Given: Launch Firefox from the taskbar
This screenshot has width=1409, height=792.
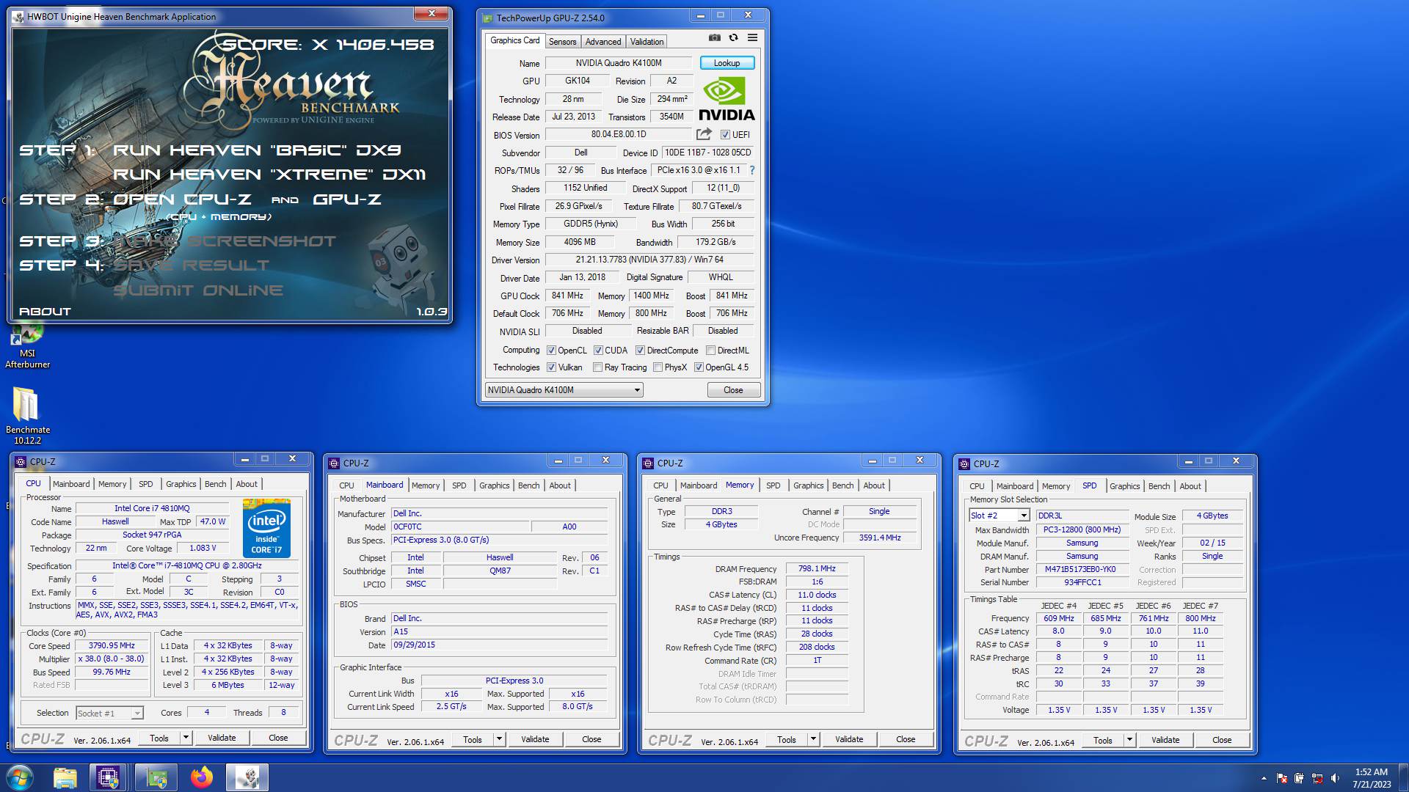Looking at the screenshot, I should pyautogui.click(x=202, y=777).
